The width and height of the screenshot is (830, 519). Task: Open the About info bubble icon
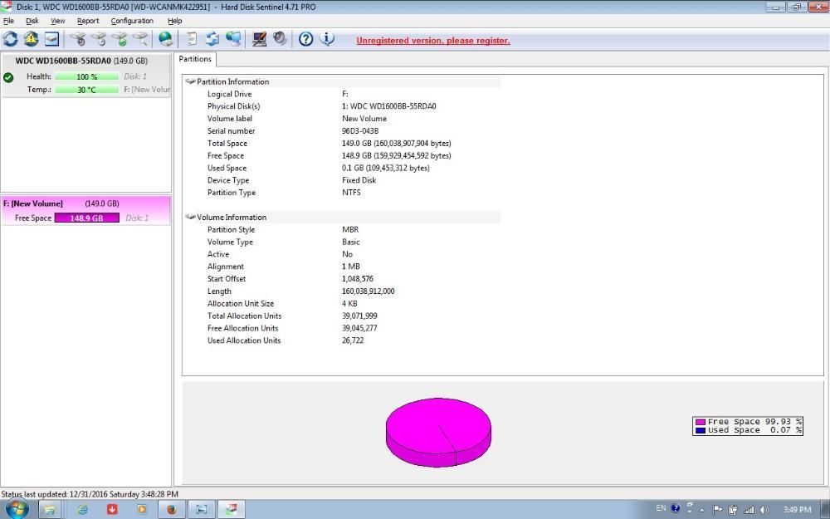point(327,39)
